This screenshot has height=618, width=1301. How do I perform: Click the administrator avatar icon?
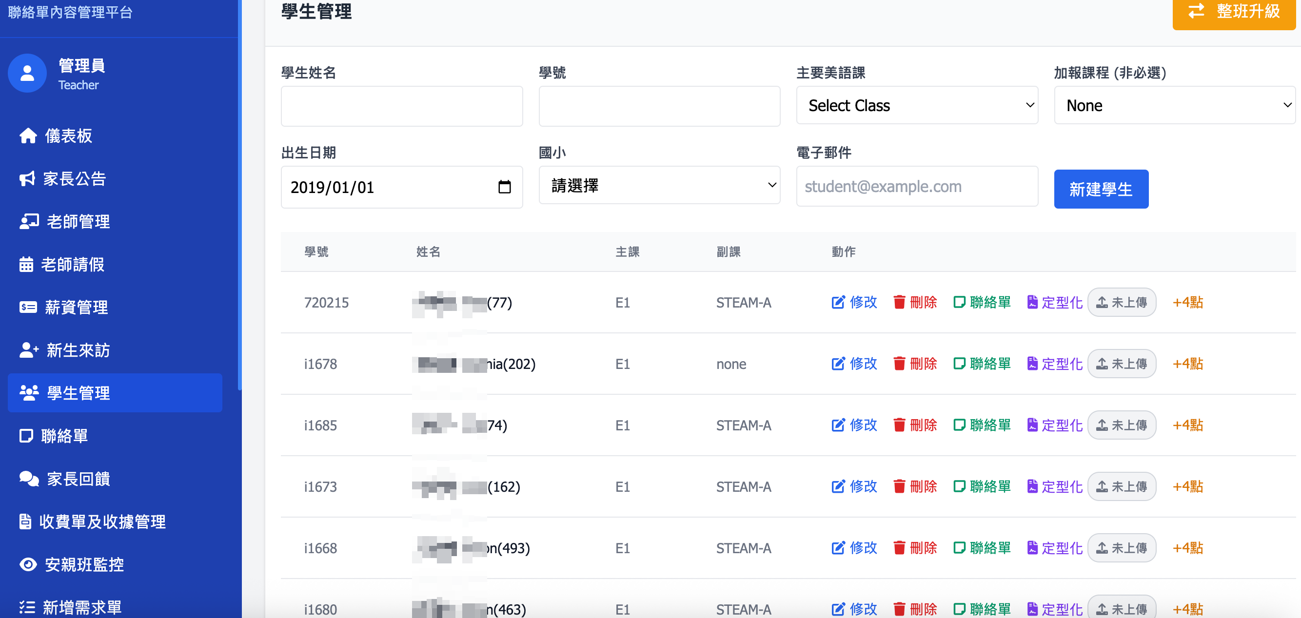pos(27,74)
